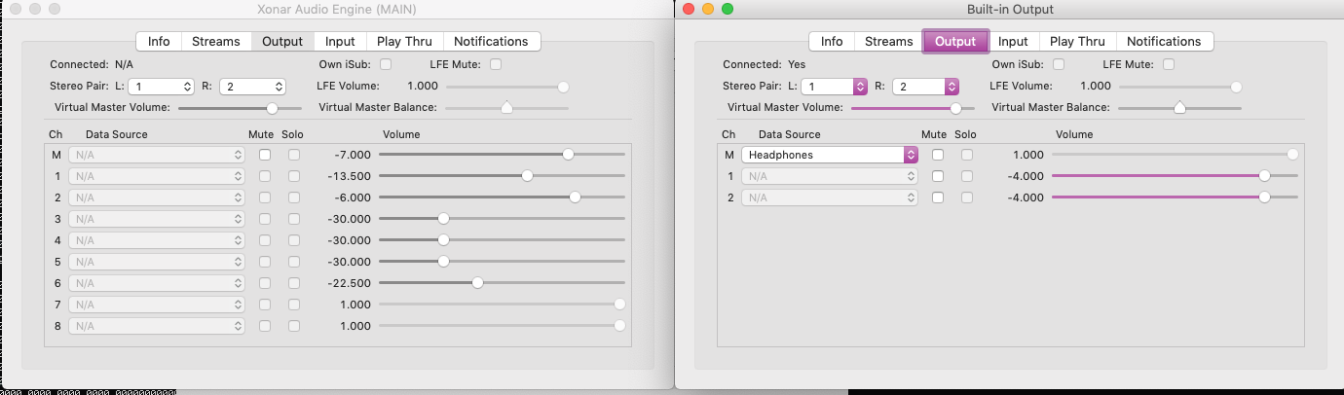Toggle Own iSub checkbox in Built-in Output window
Viewport: 1344px width, 395px height.
(x=1059, y=64)
